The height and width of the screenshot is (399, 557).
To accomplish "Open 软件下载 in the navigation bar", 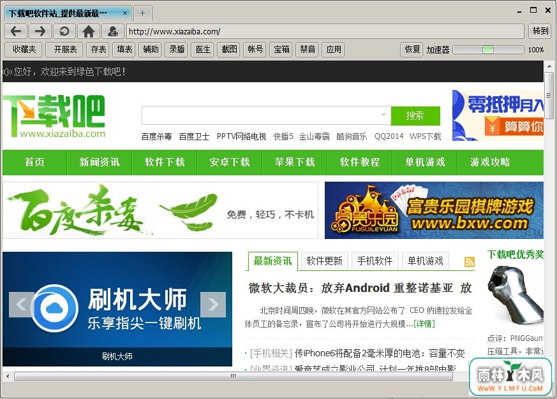I will 165,163.
